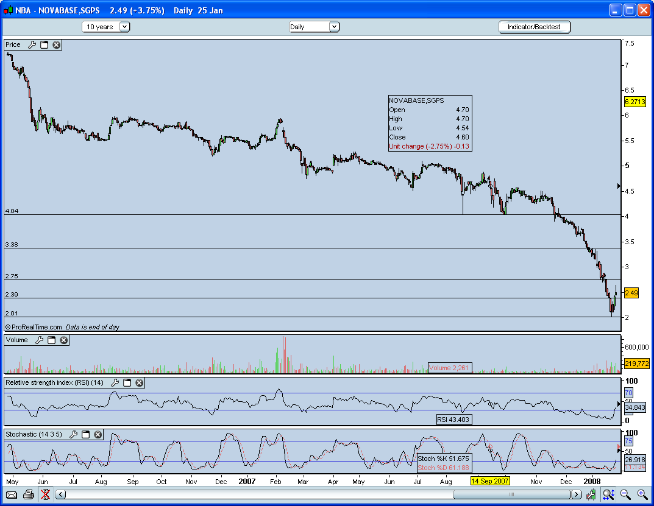The height and width of the screenshot is (506, 654).
Task: Click the 14 Sep 2007 date marker
Action: (x=489, y=481)
